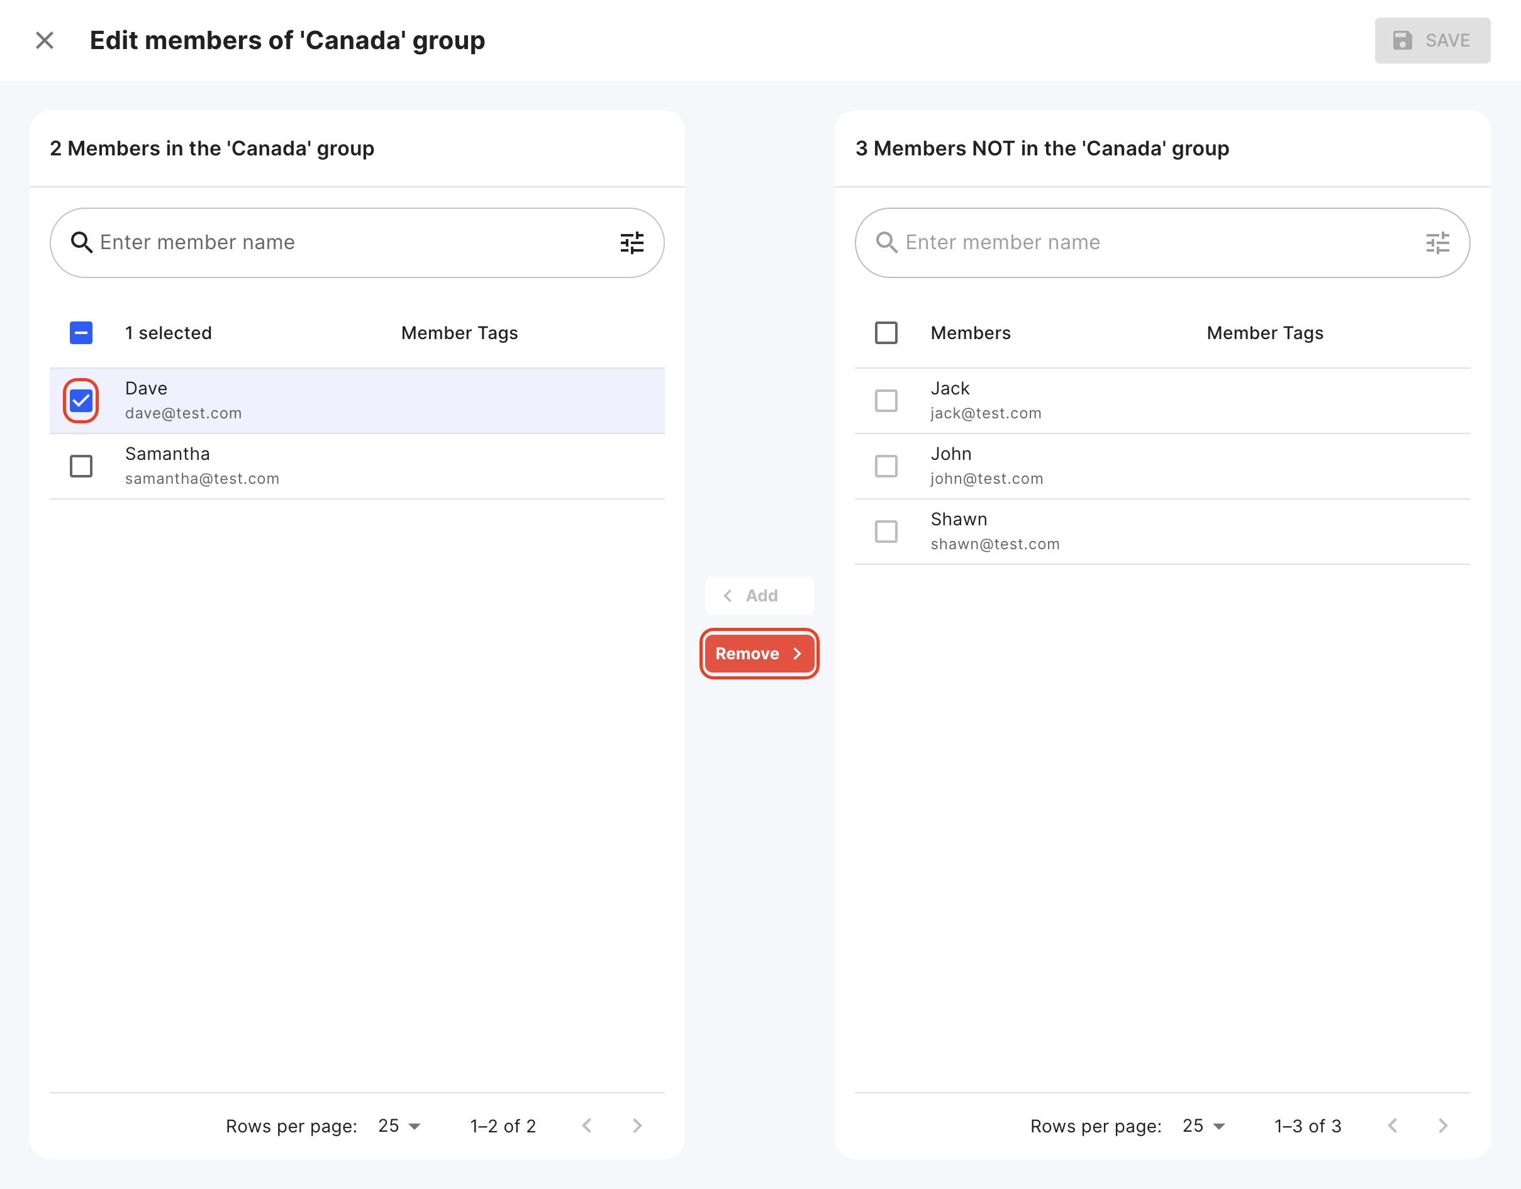Click the Remove button
The height and width of the screenshot is (1189, 1521).
point(759,654)
